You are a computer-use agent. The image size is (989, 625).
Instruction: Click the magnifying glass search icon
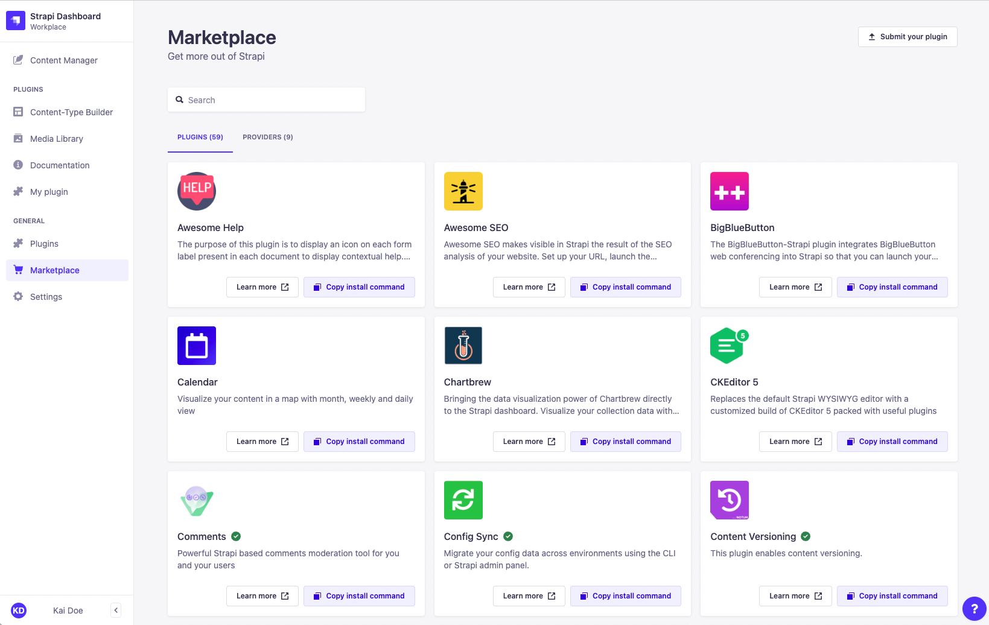[179, 100]
